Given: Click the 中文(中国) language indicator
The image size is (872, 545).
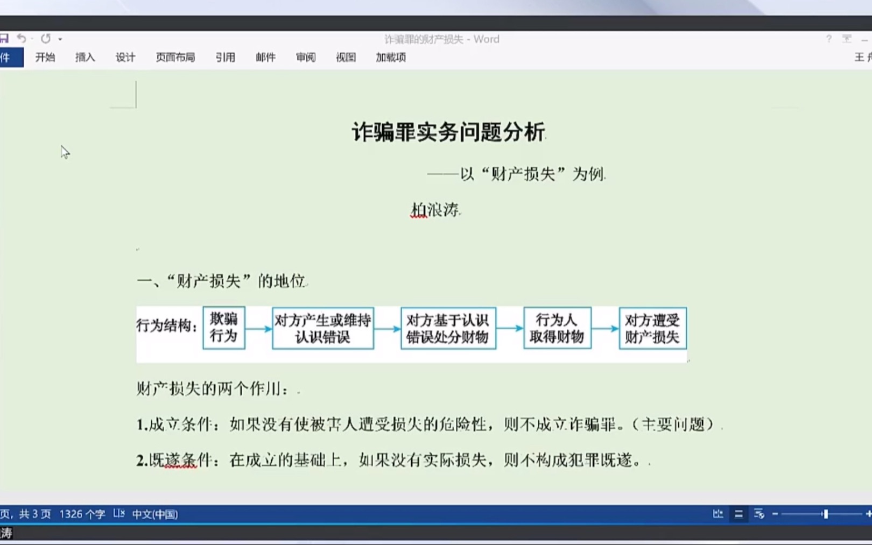Looking at the screenshot, I should [155, 514].
